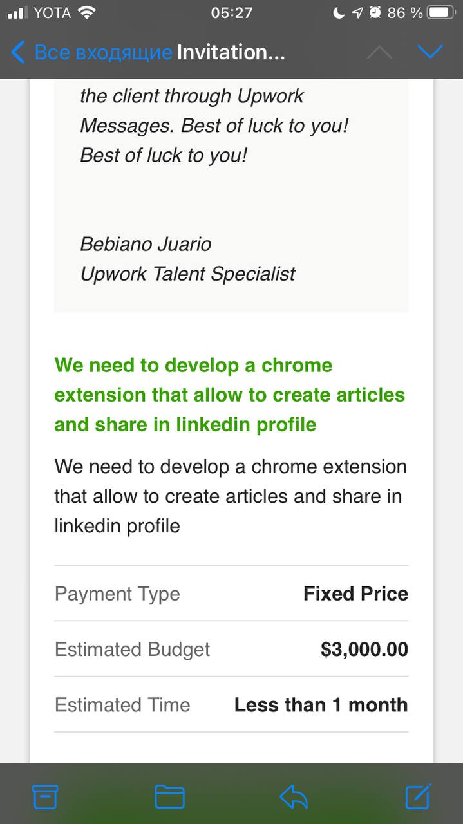
Task: Open the green chrome extension job title link
Action: tap(230, 395)
